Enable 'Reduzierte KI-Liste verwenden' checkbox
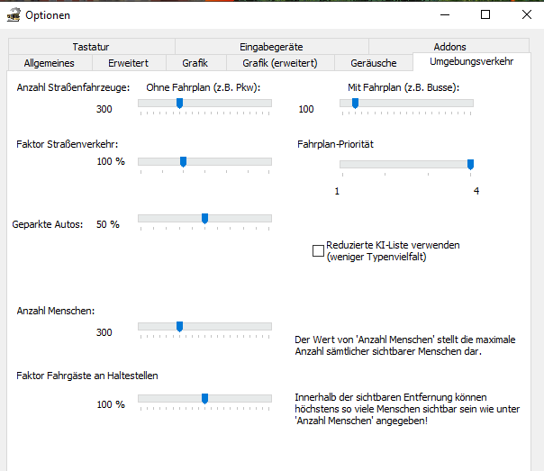This screenshot has height=471, width=544. pos(318,250)
